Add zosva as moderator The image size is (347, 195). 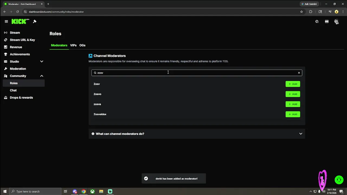click(293, 104)
